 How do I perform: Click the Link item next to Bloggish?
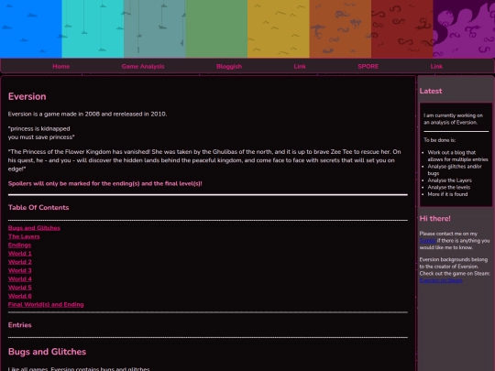[300, 66]
